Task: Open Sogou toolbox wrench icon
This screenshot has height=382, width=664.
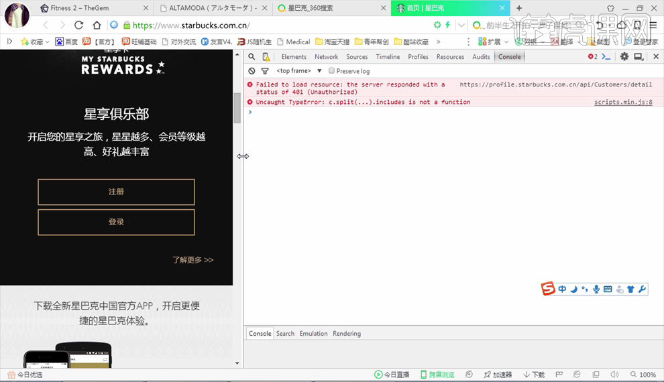Action: 642,289
